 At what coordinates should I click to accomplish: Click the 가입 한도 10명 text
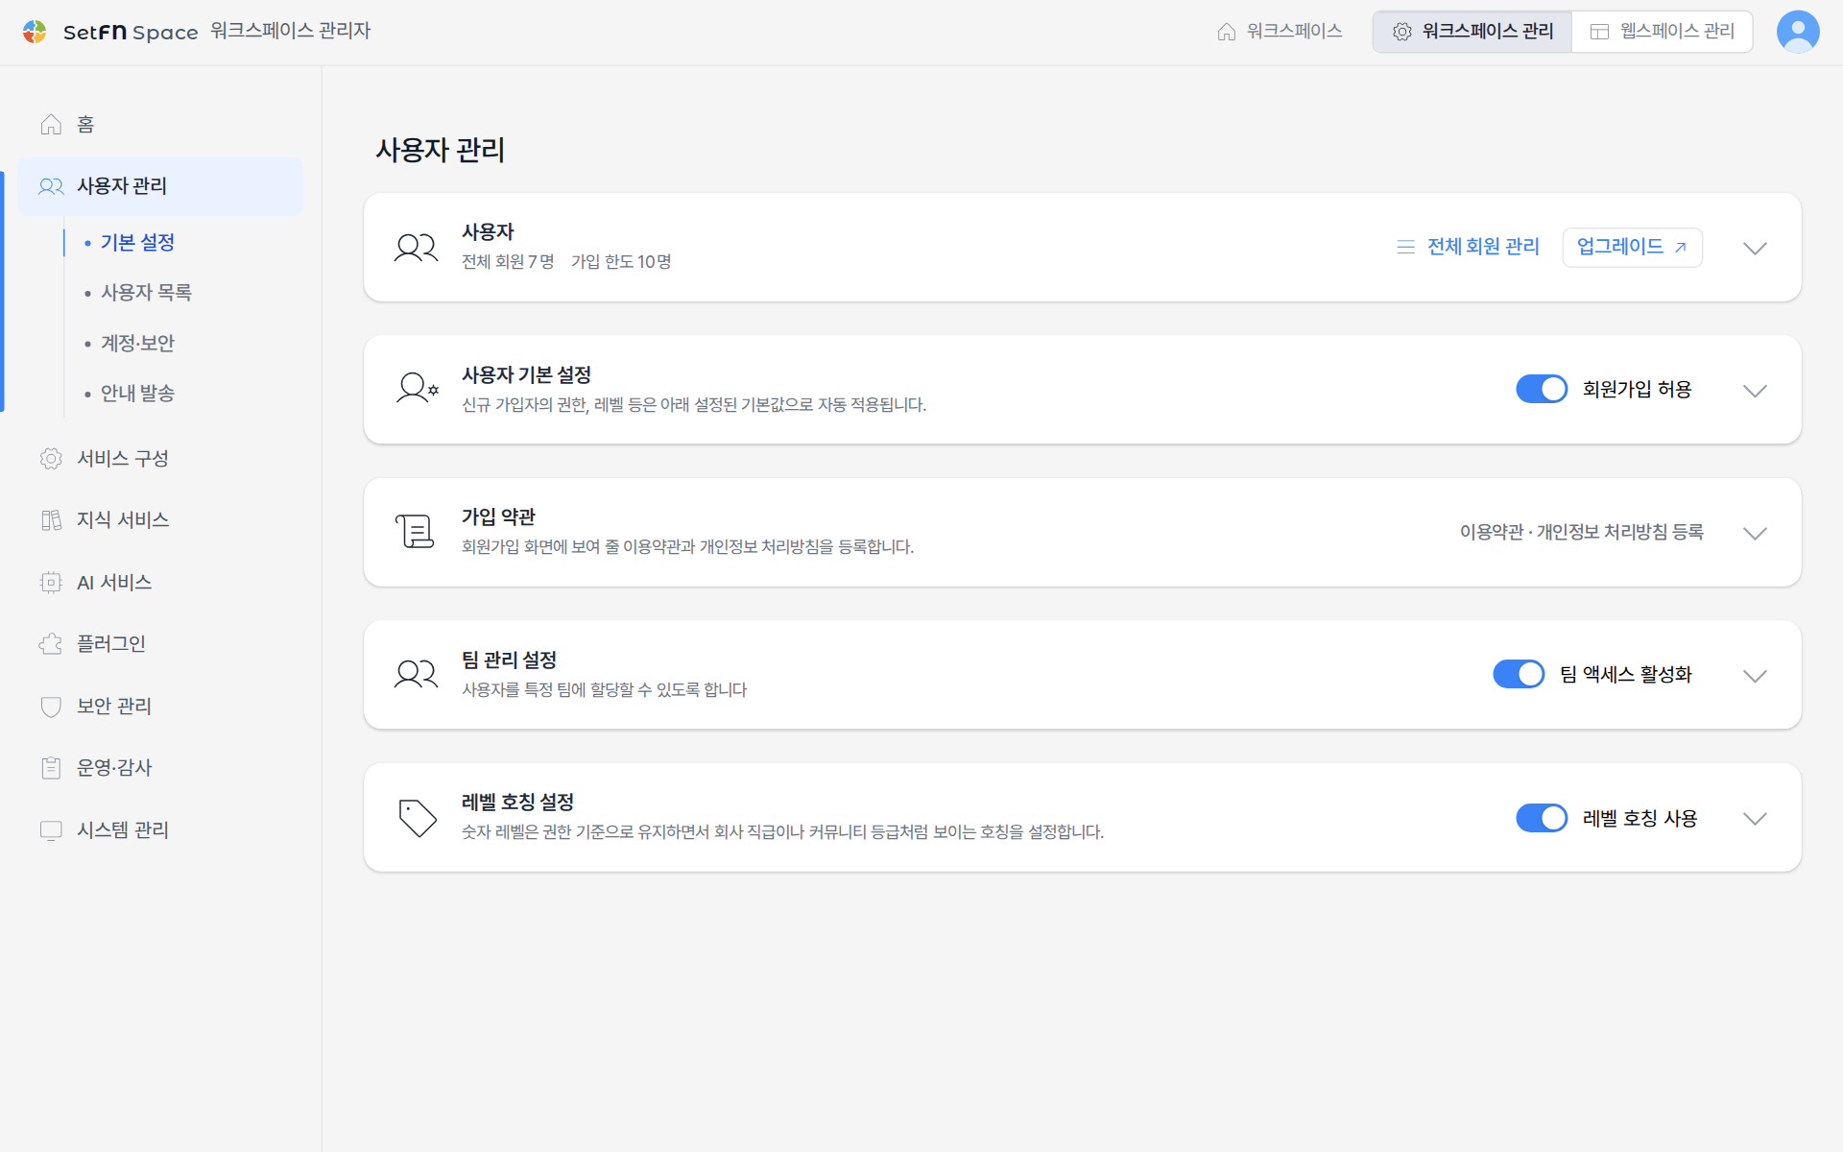point(621,262)
